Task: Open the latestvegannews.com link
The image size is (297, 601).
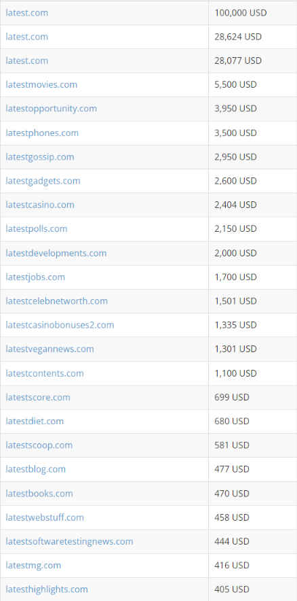Action: (49, 349)
